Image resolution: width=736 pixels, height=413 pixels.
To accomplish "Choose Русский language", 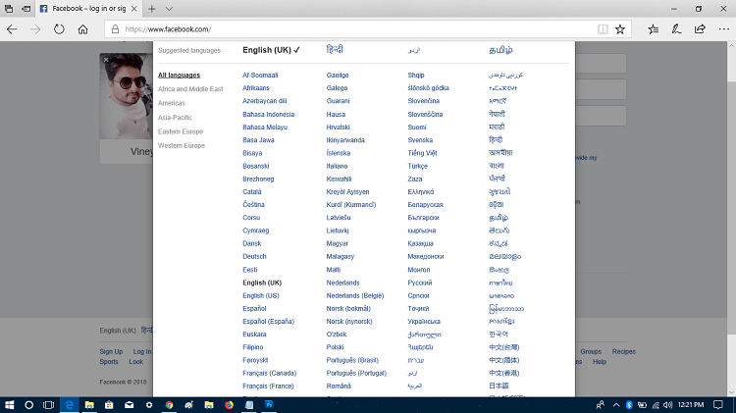I will tap(420, 283).
